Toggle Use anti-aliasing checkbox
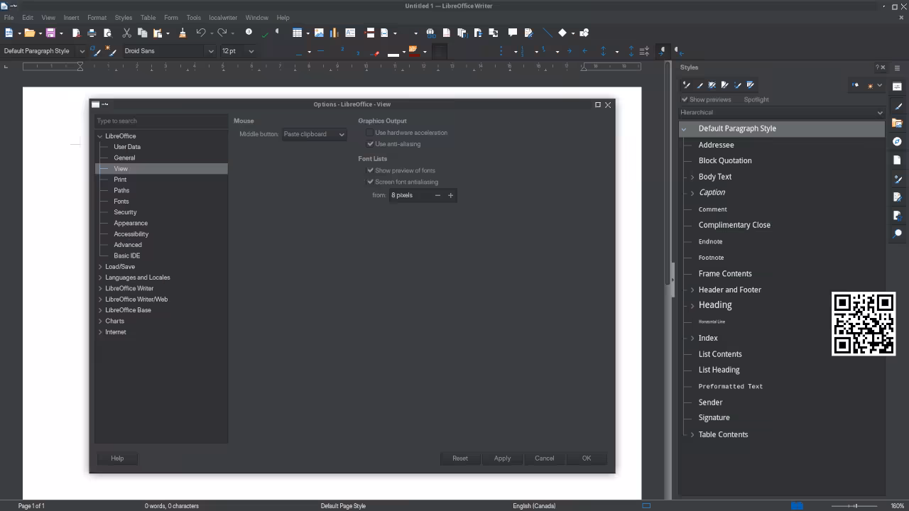 (x=370, y=144)
